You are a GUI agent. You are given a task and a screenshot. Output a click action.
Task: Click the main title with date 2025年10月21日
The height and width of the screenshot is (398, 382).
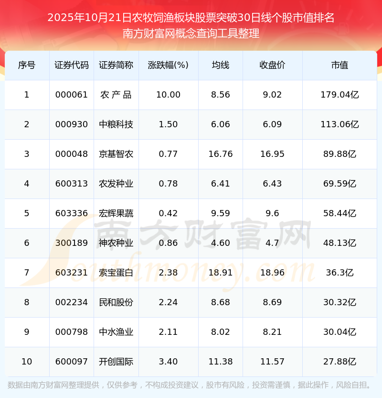191,18
